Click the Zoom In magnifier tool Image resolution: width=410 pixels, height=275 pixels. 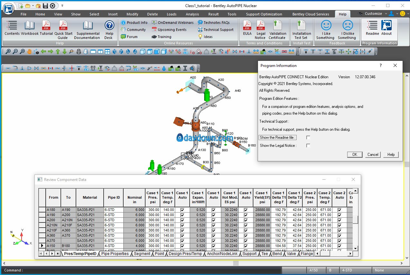coord(8,51)
